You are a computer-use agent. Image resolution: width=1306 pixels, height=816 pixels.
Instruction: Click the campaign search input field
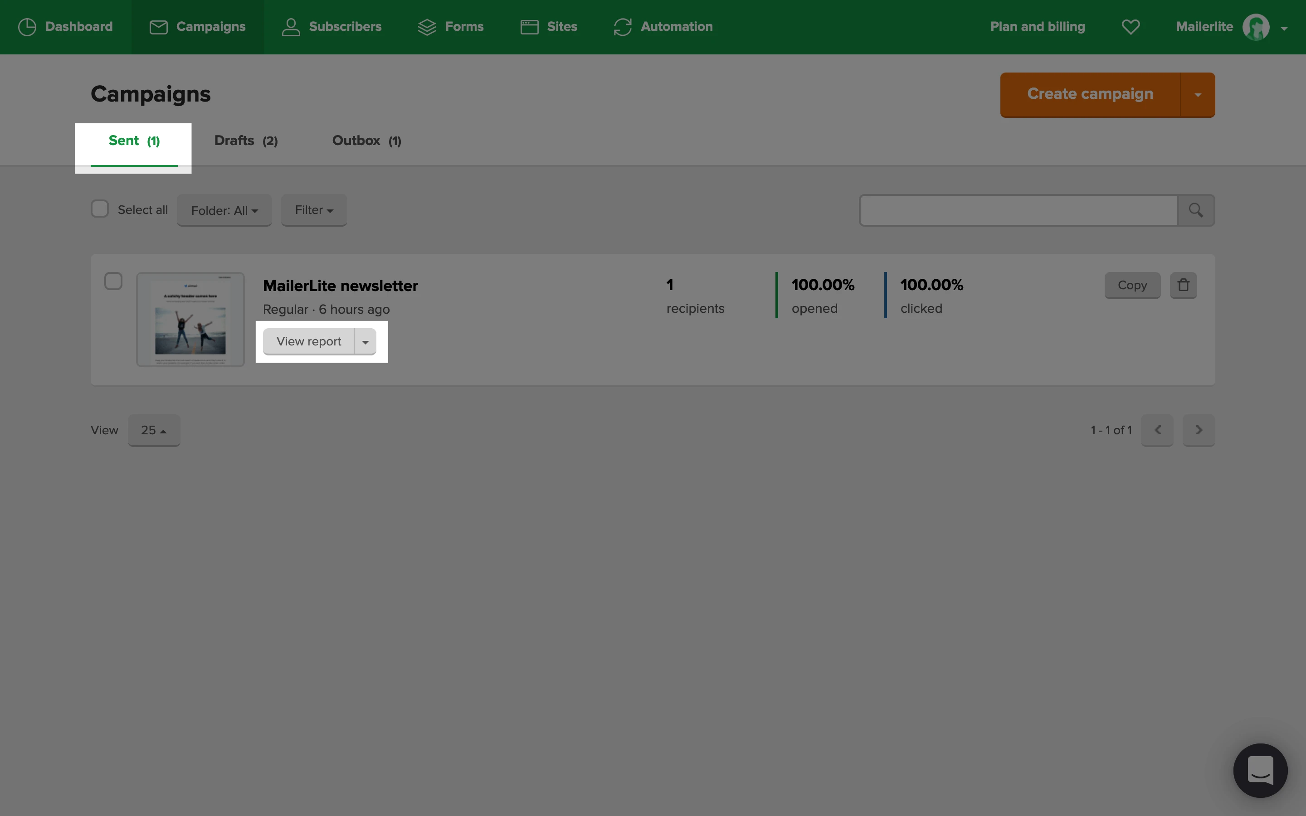tap(1018, 210)
